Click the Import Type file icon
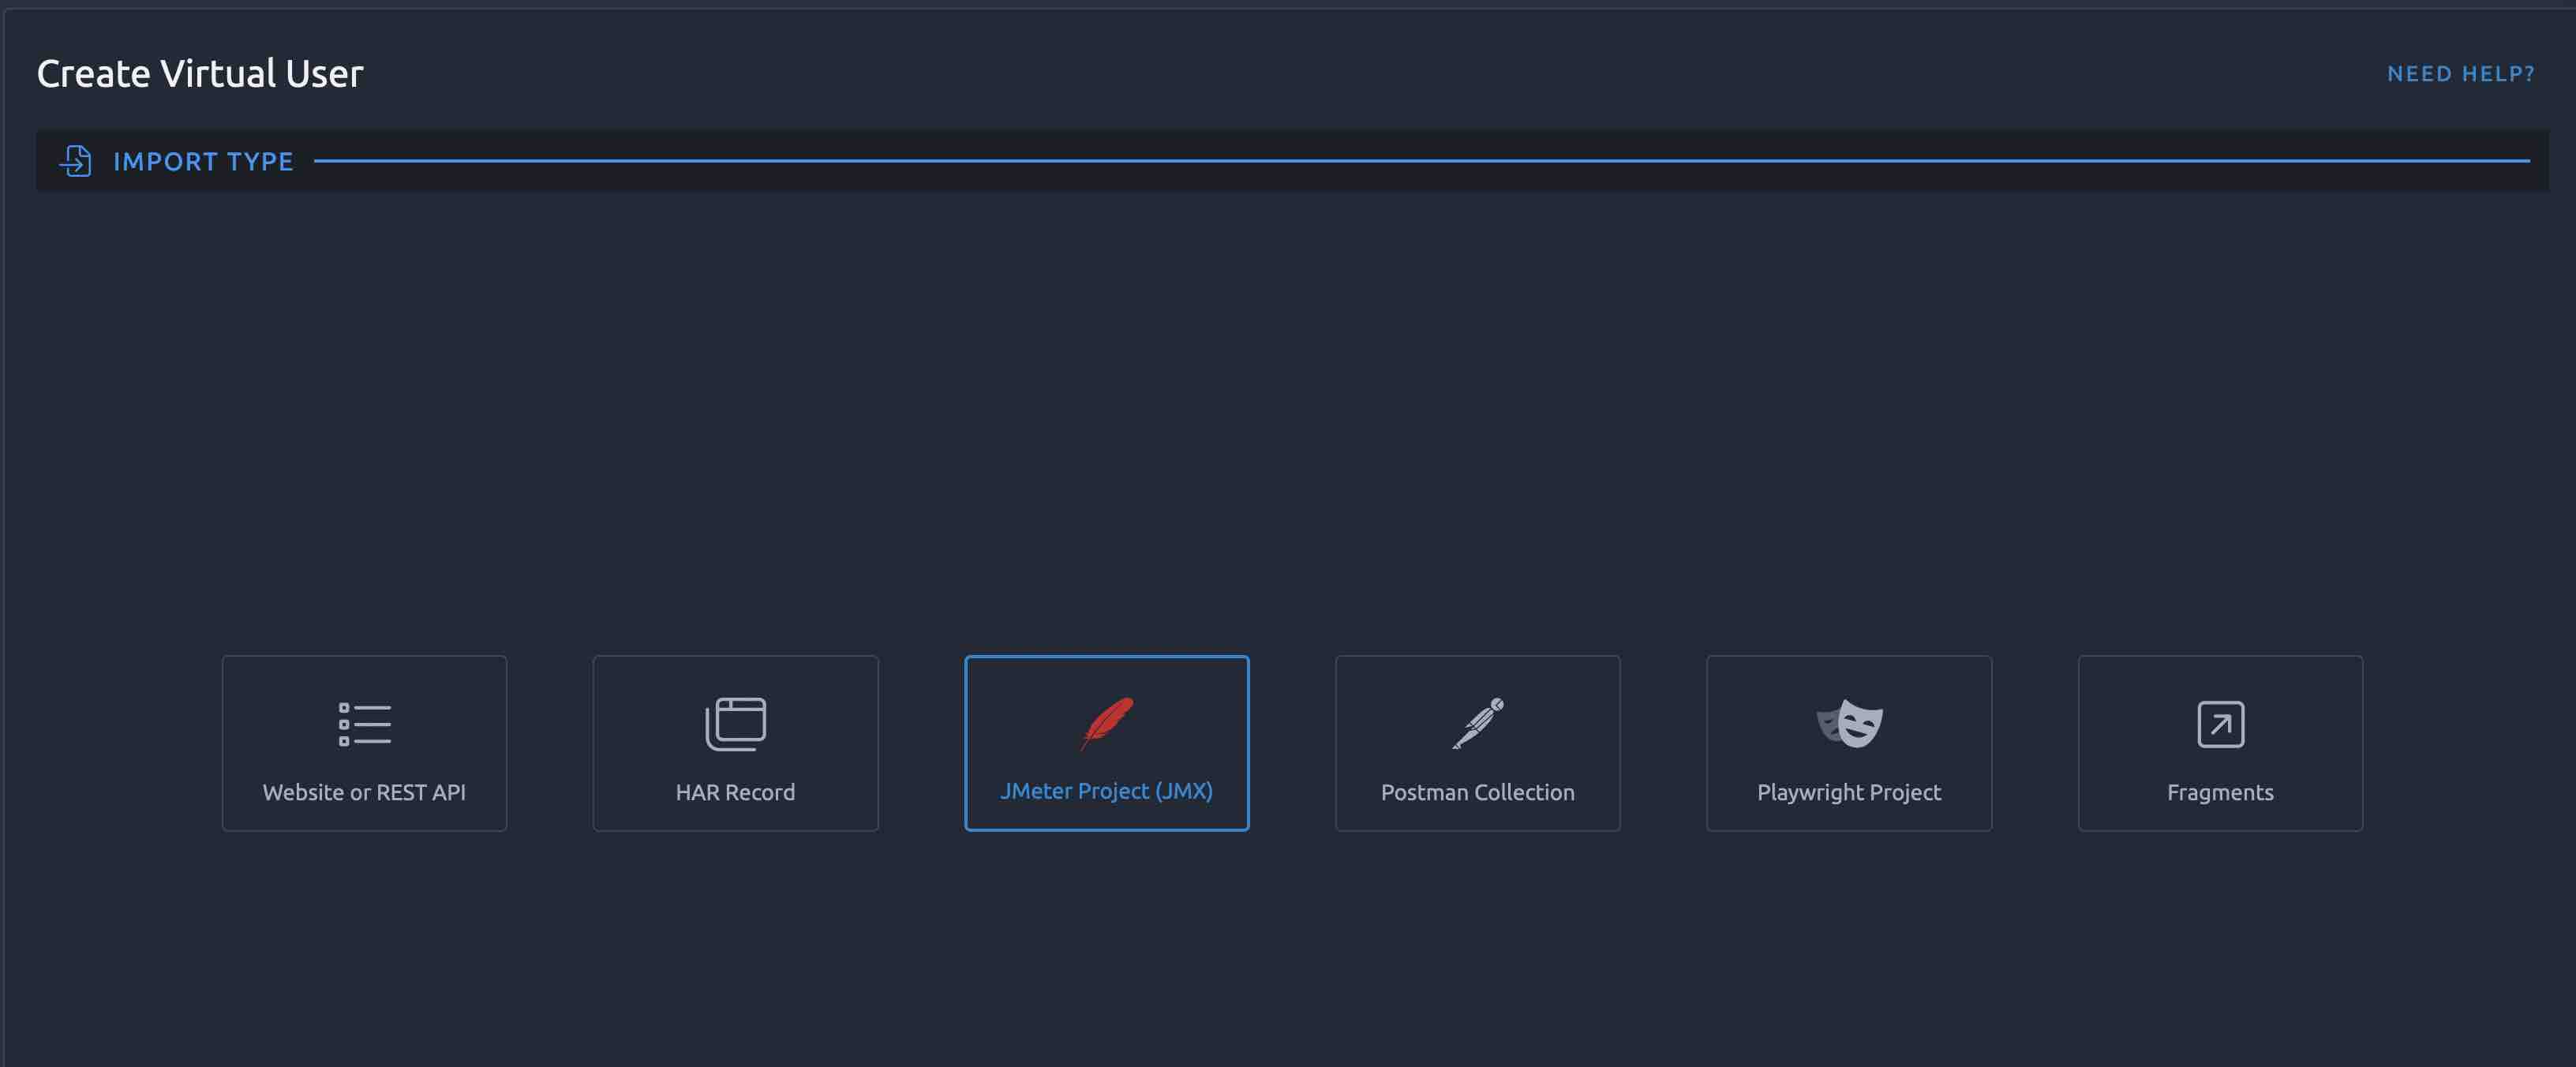Viewport: 2576px width, 1067px height. pyautogui.click(x=75, y=160)
